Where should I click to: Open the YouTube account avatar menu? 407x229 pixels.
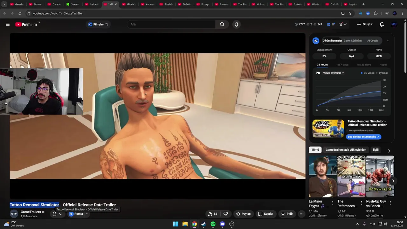click(394, 24)
